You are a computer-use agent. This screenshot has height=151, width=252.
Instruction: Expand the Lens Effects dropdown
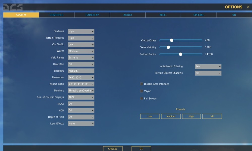click(x=81, y=124)
